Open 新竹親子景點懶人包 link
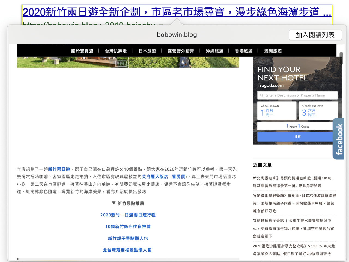 [128, 239]
